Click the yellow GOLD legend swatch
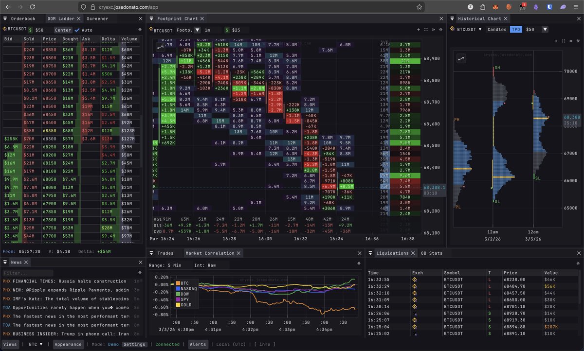584x351 pixels. [x=179, y=305]
